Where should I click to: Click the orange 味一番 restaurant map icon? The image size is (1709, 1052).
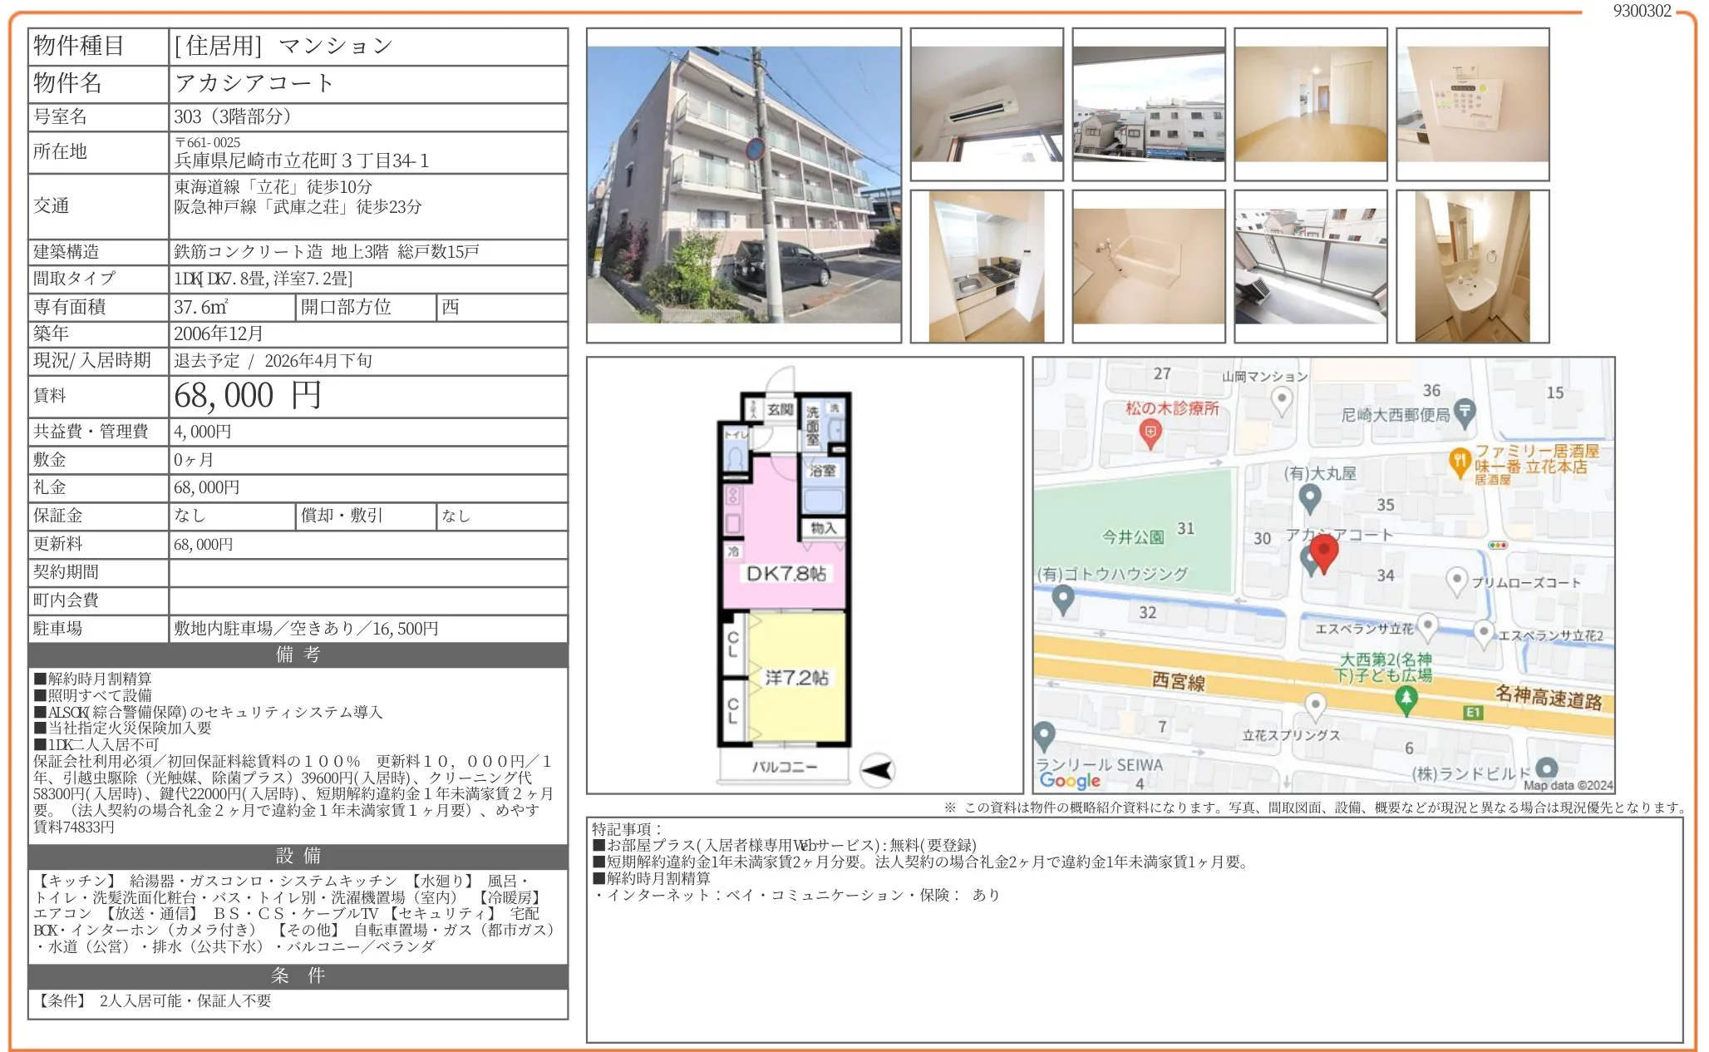point(1459,461)
